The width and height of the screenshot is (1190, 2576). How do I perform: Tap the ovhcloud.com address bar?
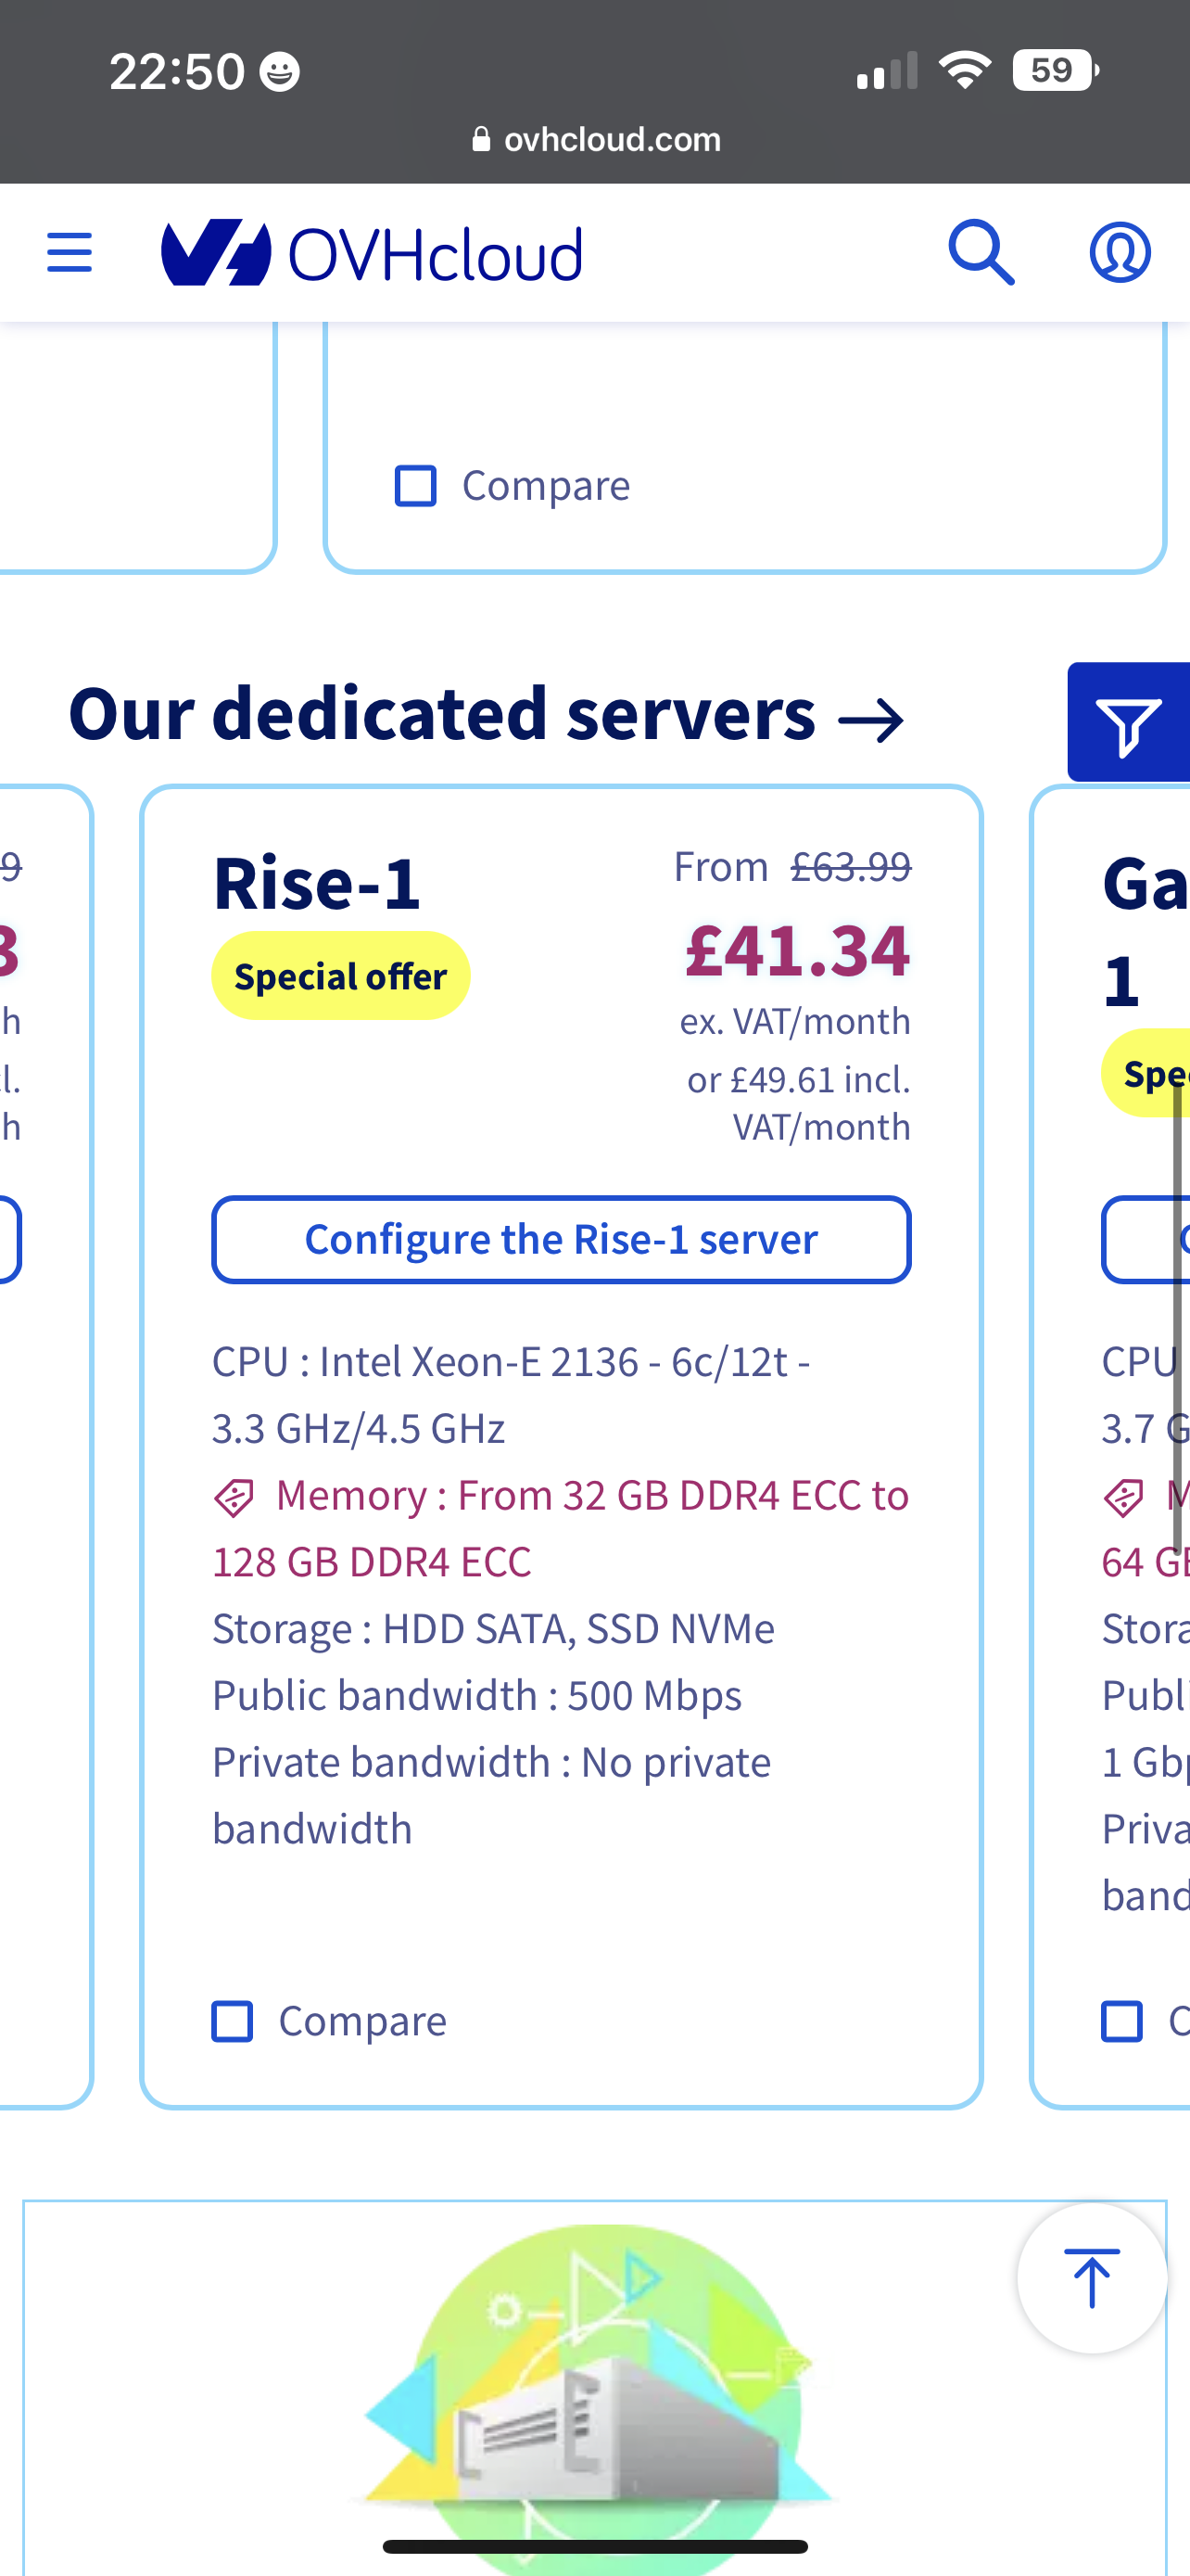(597, 139)
